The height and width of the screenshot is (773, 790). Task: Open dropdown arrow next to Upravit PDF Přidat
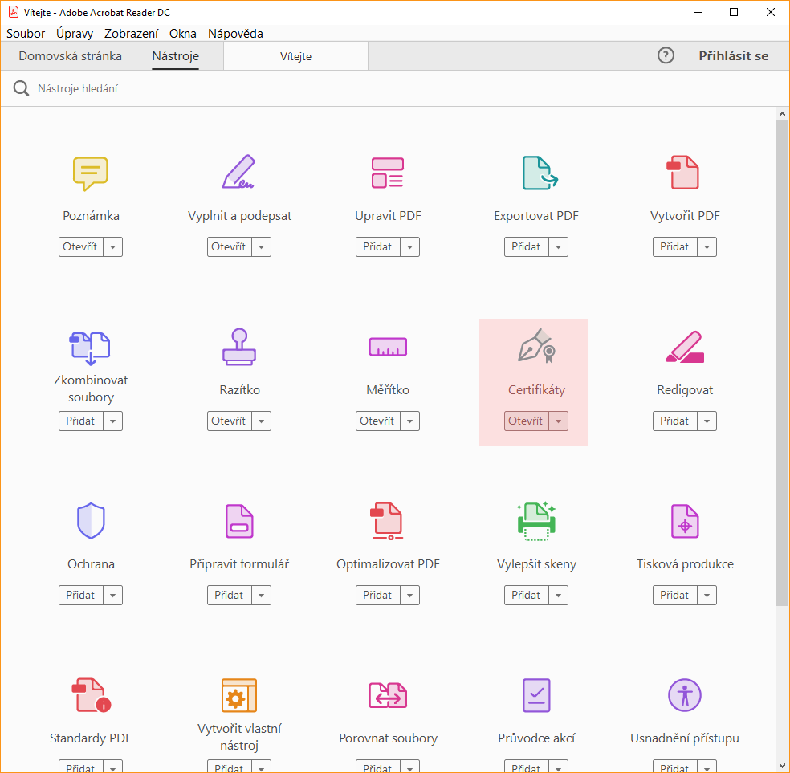tap(410, 246)
